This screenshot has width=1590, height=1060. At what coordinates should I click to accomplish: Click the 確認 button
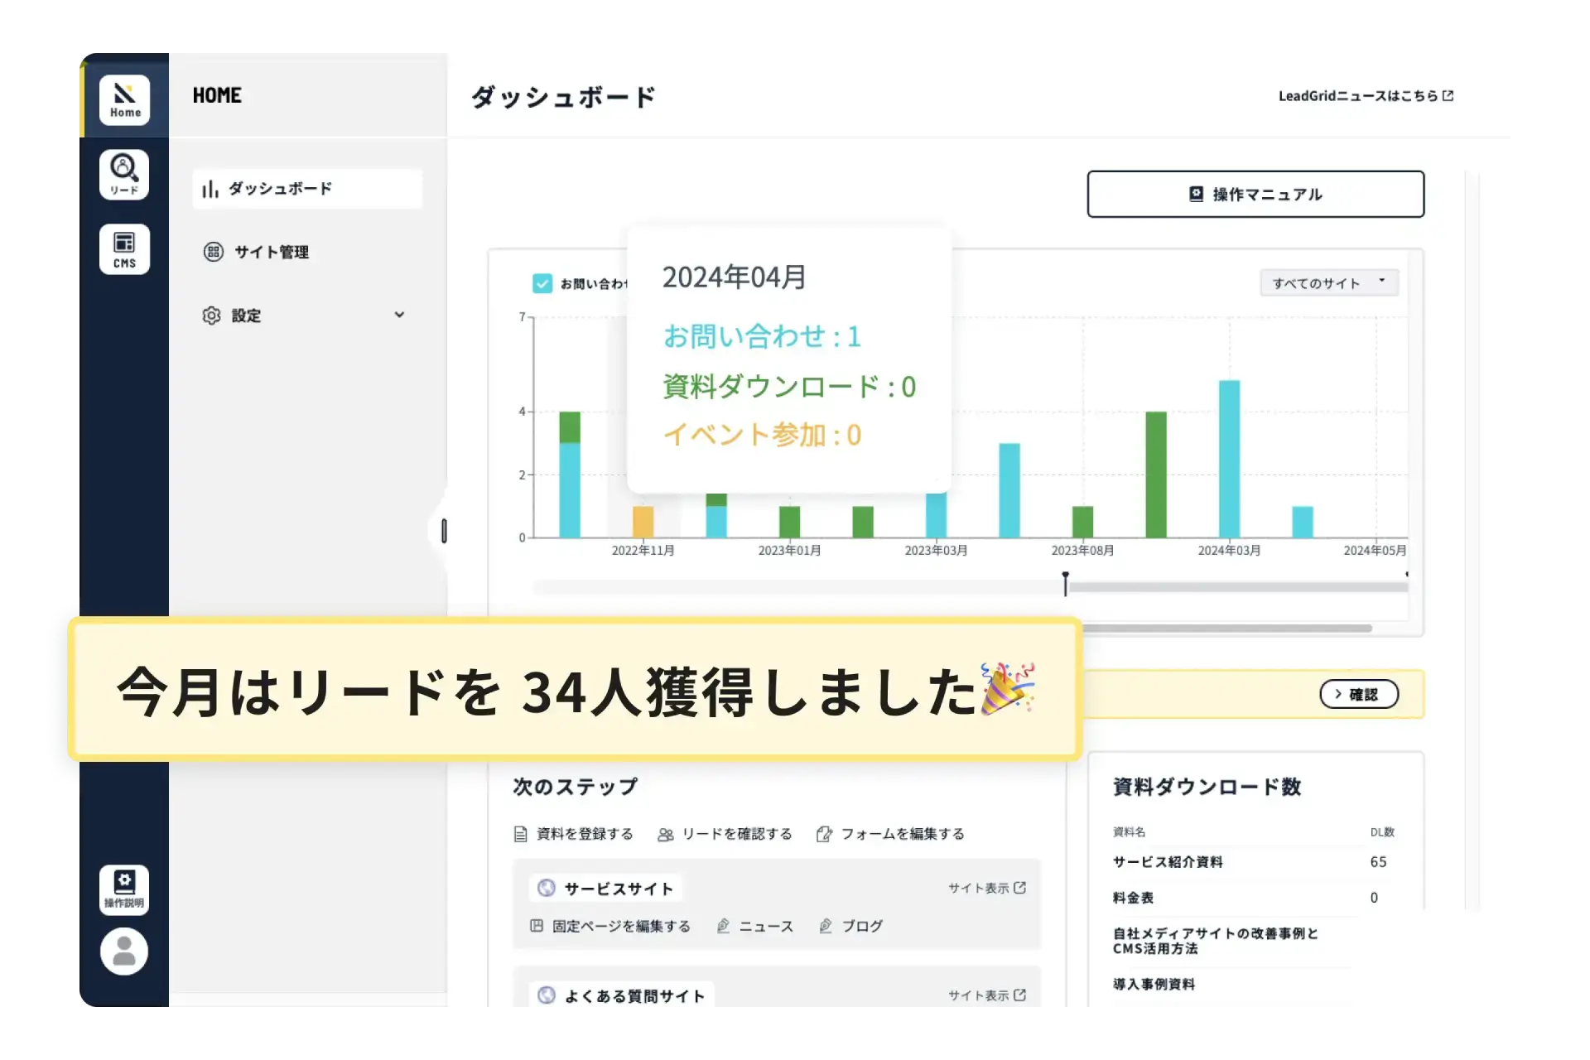[x=1359, y=694]
